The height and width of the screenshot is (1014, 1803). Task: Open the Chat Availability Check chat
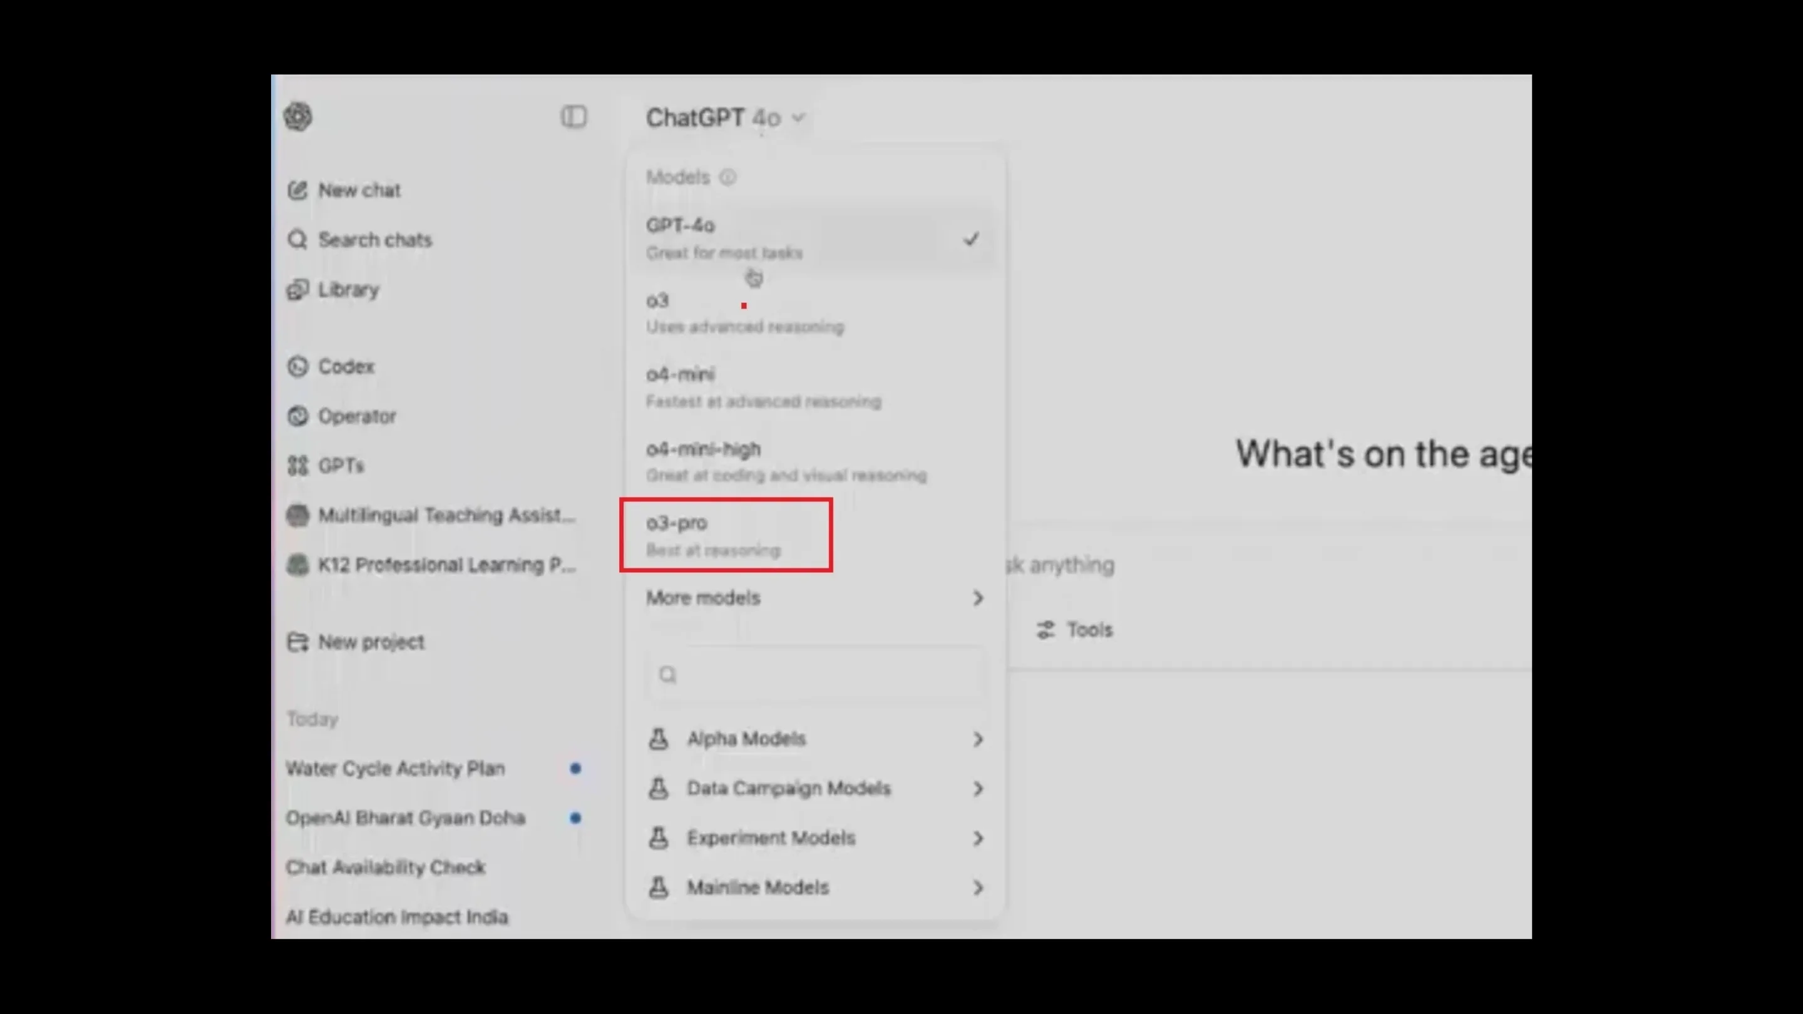(x=386, y=868)
